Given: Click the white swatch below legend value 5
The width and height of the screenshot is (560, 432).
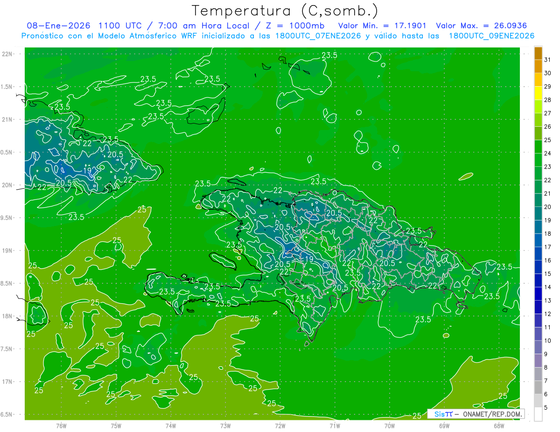Looking at the screenshot, I should tap(538, 414).
